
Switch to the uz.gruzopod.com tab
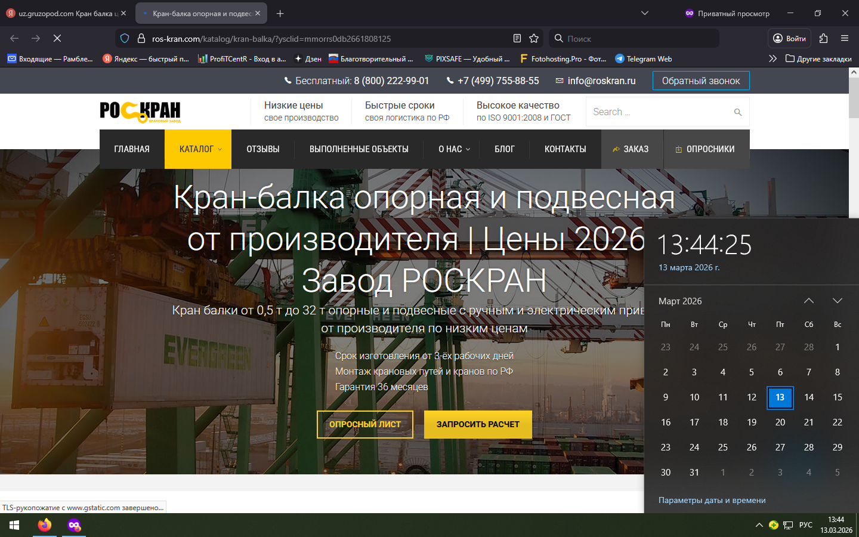click(66, 13)
